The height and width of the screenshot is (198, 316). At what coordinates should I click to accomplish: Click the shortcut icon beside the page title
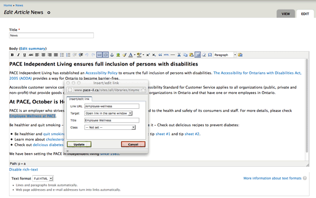point(48,13)
